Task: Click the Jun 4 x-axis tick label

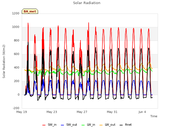Action: 142,112
